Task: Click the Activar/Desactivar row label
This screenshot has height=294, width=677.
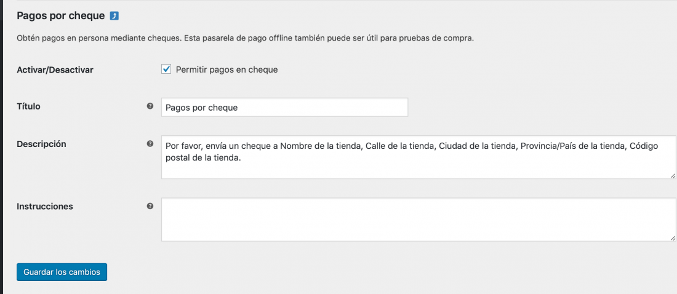Action: (55, 70)
